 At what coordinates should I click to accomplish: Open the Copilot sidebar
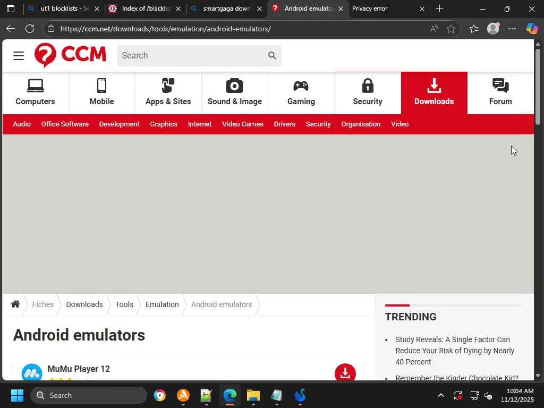click(532, 29)
